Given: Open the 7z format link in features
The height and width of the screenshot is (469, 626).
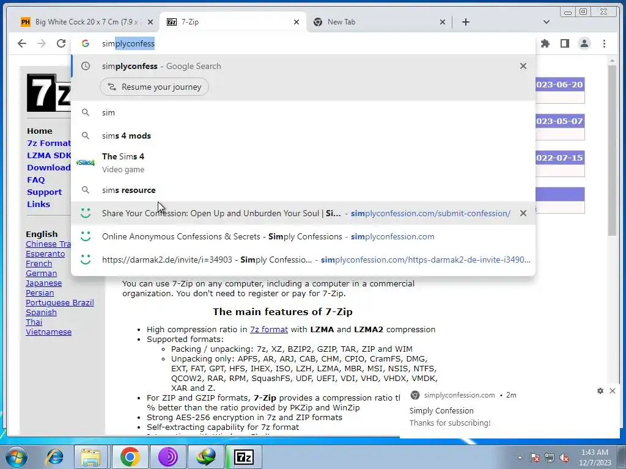Looking at the screenshot, I should tap(269, 329).
